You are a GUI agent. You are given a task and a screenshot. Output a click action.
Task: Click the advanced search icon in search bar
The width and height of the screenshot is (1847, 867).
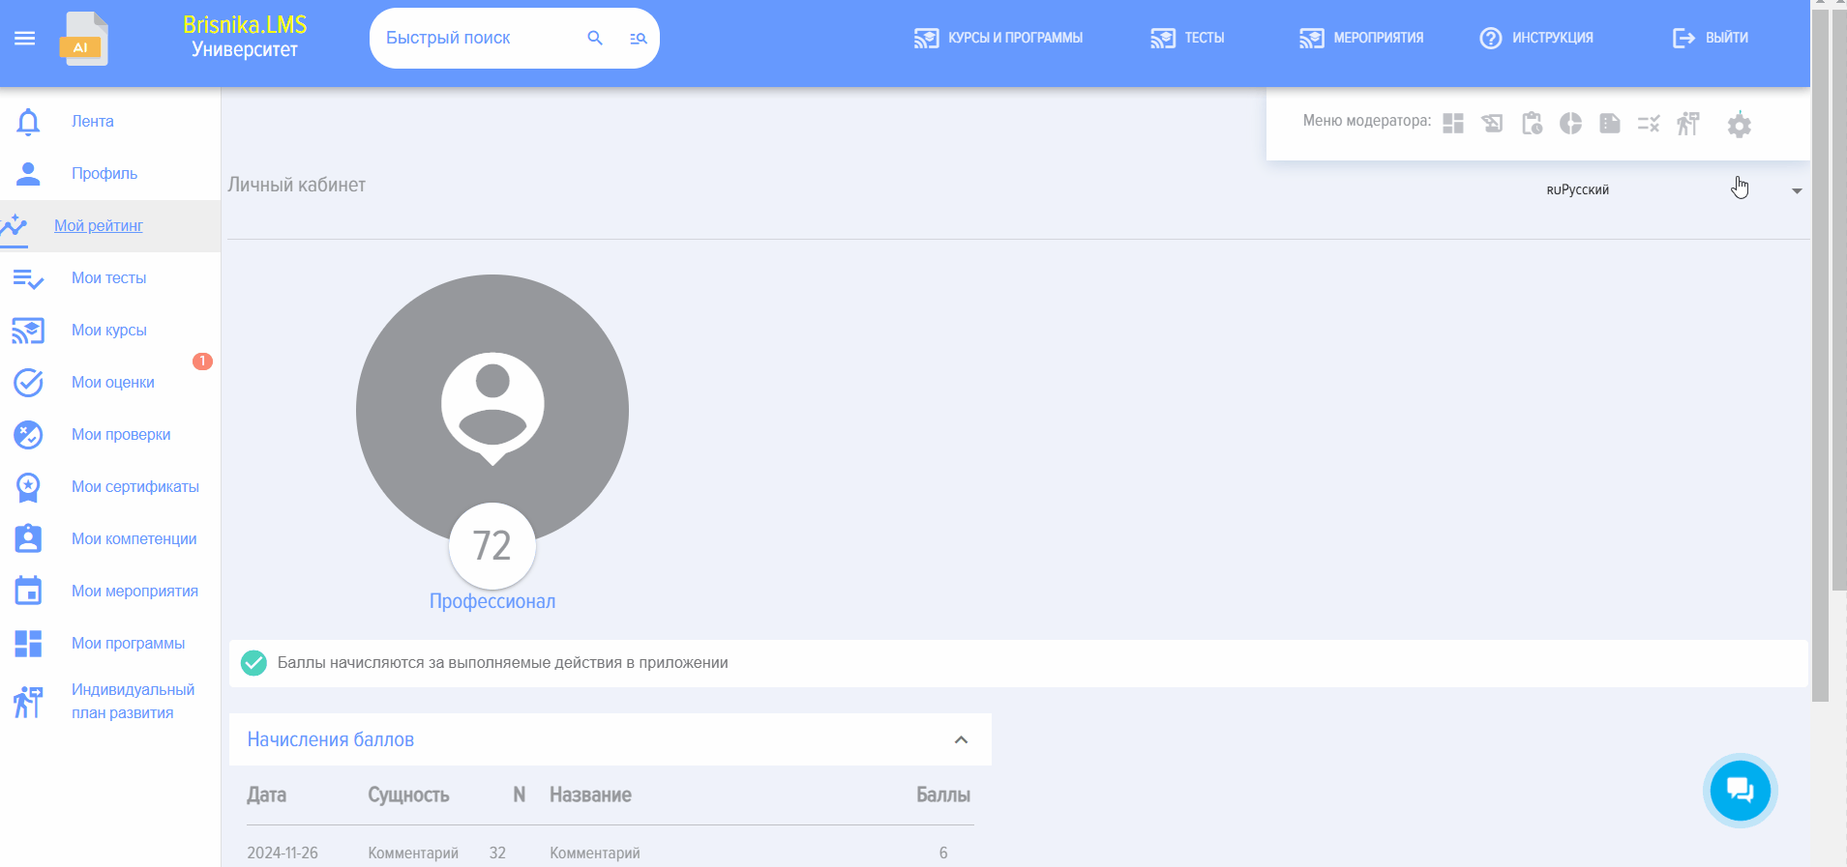[x=638, y=39]
